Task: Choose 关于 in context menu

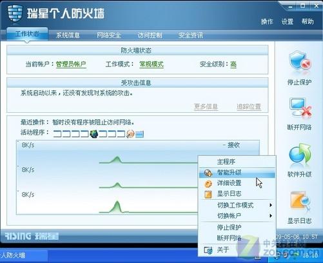Action: point(237,250)
